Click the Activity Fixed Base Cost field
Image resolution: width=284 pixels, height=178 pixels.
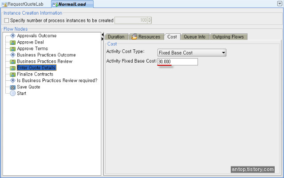177,62
